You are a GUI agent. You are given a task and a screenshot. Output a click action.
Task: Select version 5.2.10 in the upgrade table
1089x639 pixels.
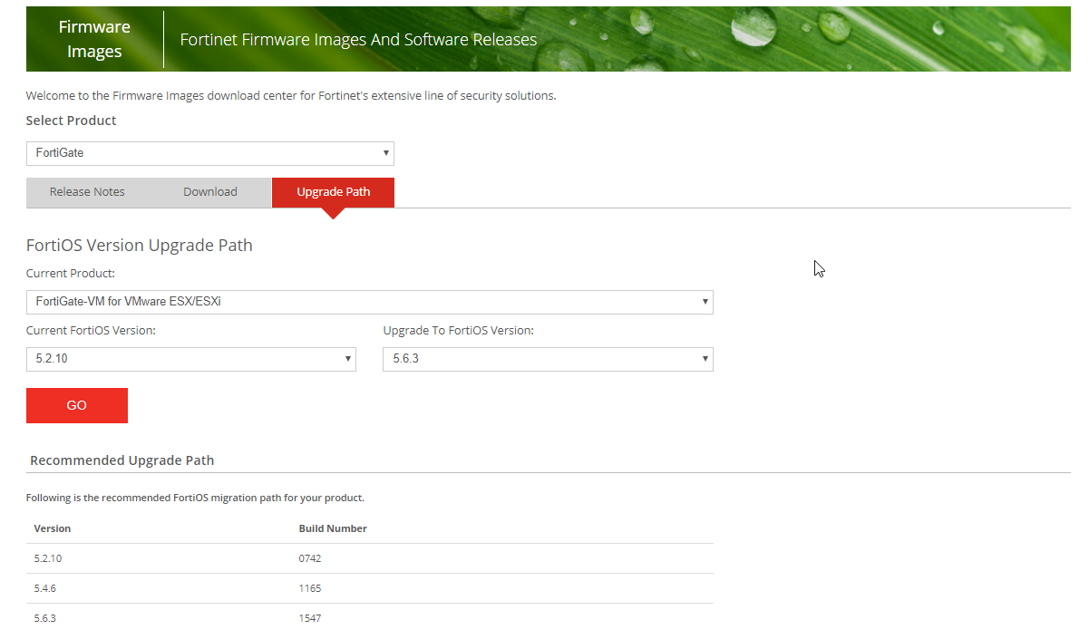pyautogui.click(x=48, y=558)
